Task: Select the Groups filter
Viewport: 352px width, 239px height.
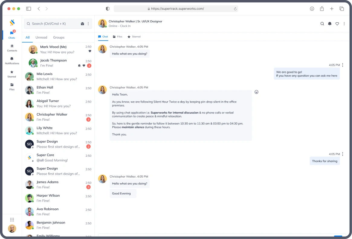Action: click(x=59, y=37)
